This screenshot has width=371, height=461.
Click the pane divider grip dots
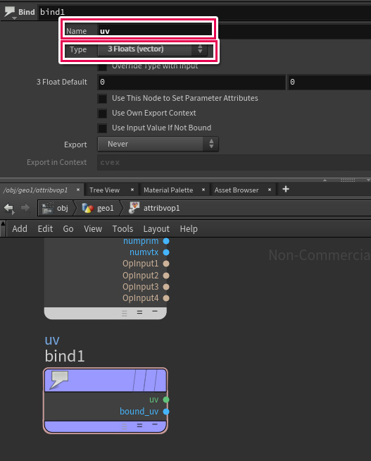[348, 180]
